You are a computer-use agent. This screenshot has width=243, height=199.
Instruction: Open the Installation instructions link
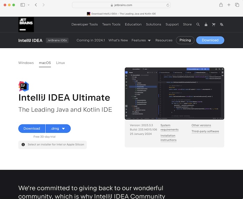[168, 138]
